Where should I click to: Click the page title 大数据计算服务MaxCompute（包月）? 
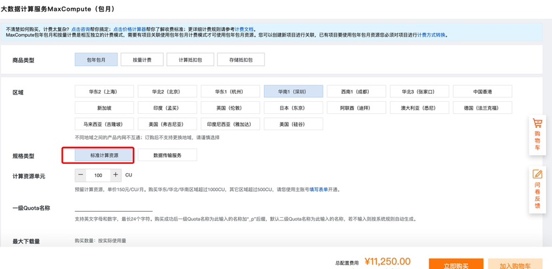tap(58, 9)
